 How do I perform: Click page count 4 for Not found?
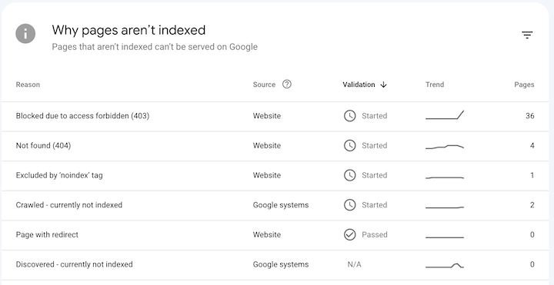pyautogui.click(x=532, y=145)
